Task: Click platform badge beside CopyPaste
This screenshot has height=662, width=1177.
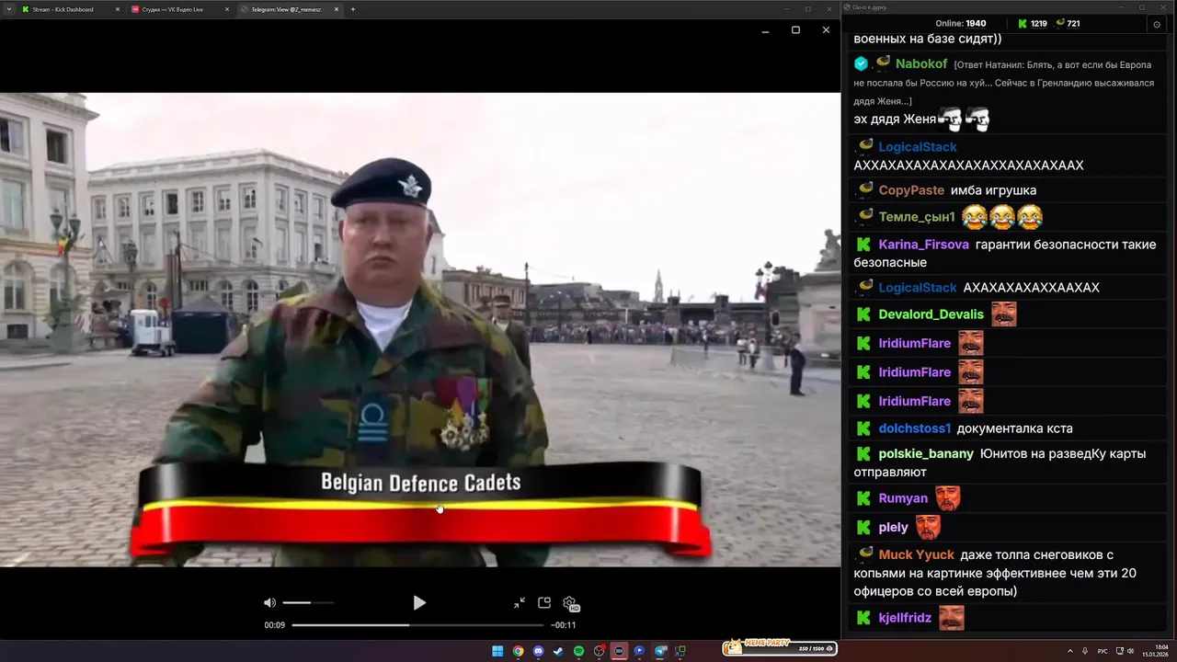Action: tap(865, 188)
